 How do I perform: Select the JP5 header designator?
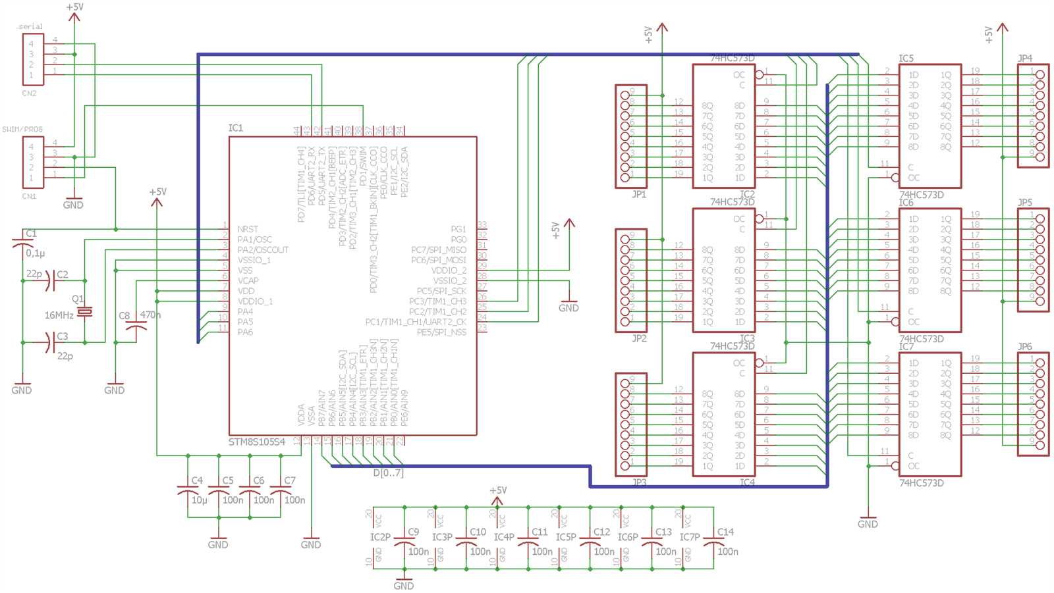[1025, 202]
